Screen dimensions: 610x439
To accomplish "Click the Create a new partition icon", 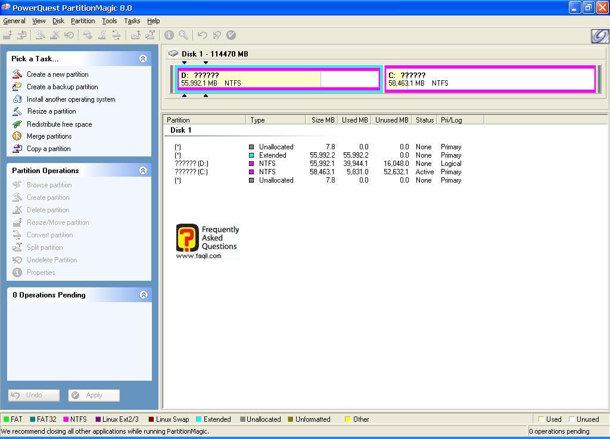I will coord(17,74).
